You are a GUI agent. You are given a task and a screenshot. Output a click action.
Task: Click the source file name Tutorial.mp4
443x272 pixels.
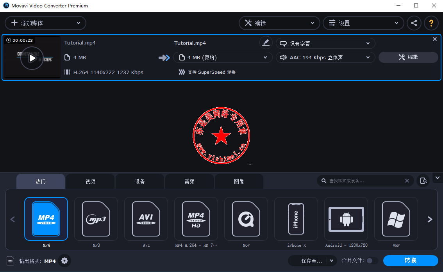coord(80,43)
